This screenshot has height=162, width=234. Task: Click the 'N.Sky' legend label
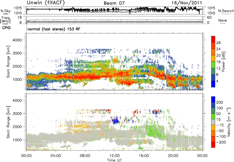tap(6, 11)
